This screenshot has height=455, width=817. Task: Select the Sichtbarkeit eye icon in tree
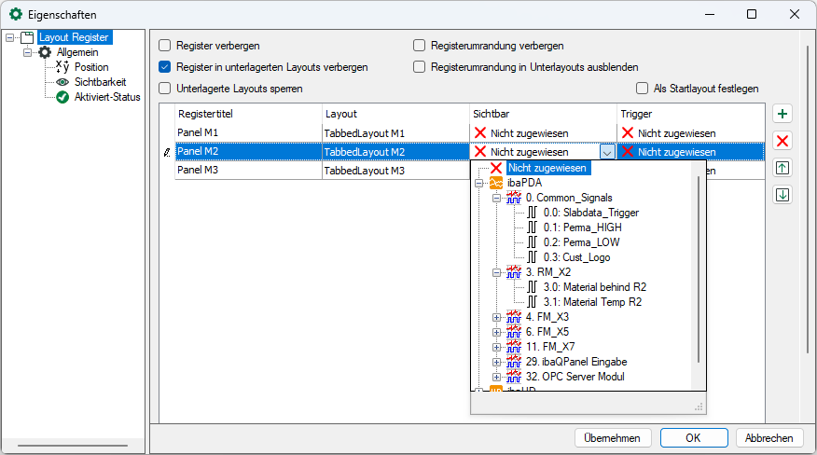(62, 82)
